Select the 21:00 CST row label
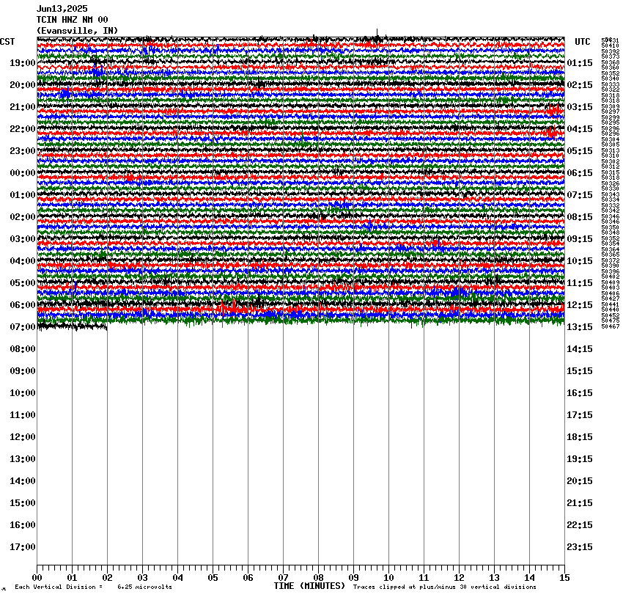This screenshot has width=623, height=597. point(23,107)
